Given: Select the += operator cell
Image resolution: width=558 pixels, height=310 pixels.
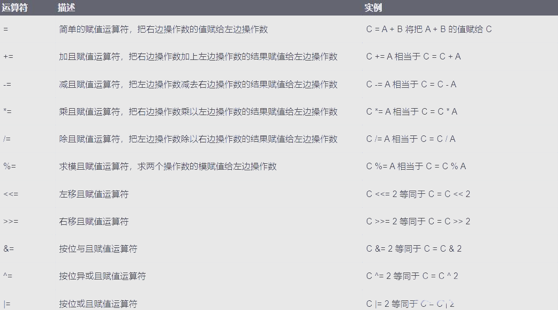Looking at the screenshot, I should [x=8, y=57].
